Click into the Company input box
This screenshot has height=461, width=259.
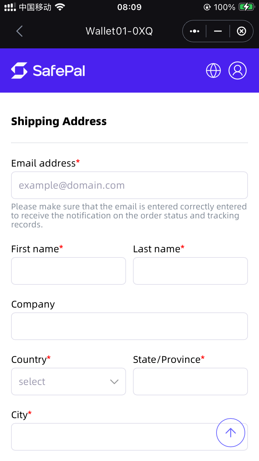click(129, 326)
